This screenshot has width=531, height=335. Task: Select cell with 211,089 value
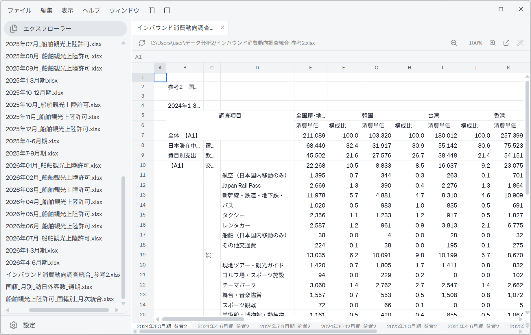311,135
